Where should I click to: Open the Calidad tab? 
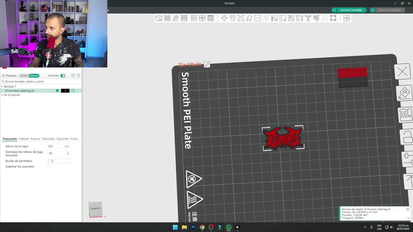(24, 139)
